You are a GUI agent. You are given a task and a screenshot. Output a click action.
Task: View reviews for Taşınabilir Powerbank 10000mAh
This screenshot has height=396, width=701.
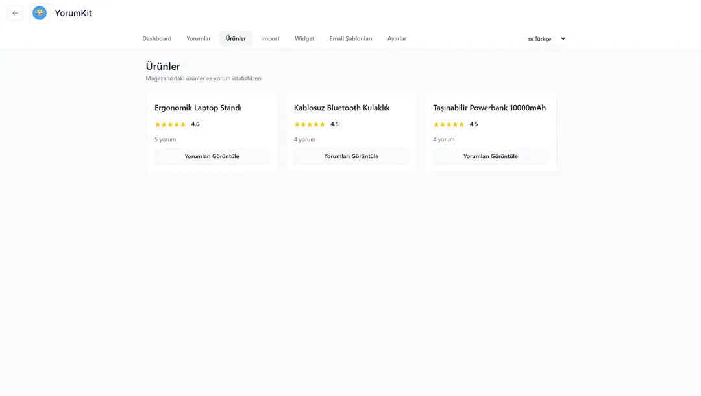(x=490, y=156)
